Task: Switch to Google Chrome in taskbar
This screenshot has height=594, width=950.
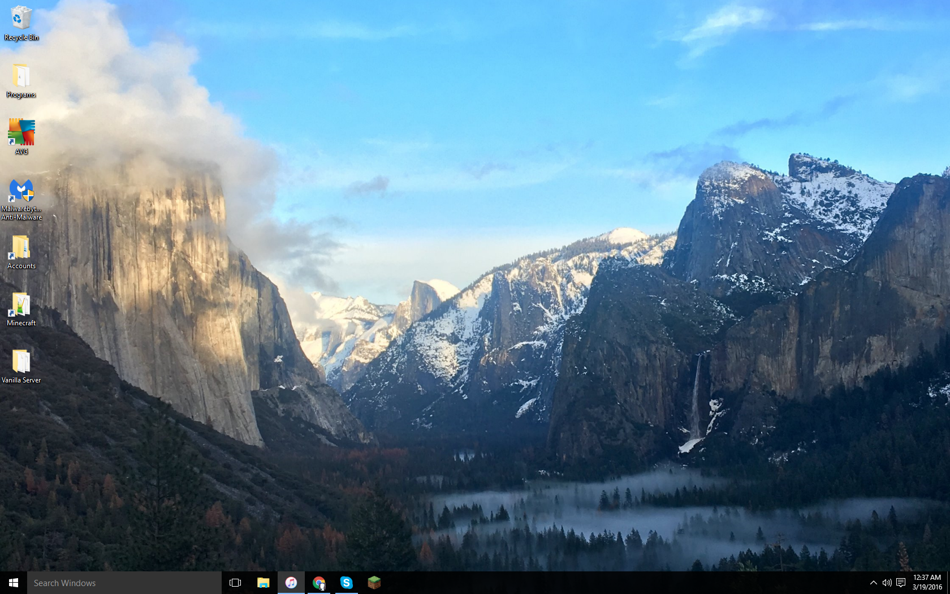Action: pyautogui.click(x=319, y=583)
